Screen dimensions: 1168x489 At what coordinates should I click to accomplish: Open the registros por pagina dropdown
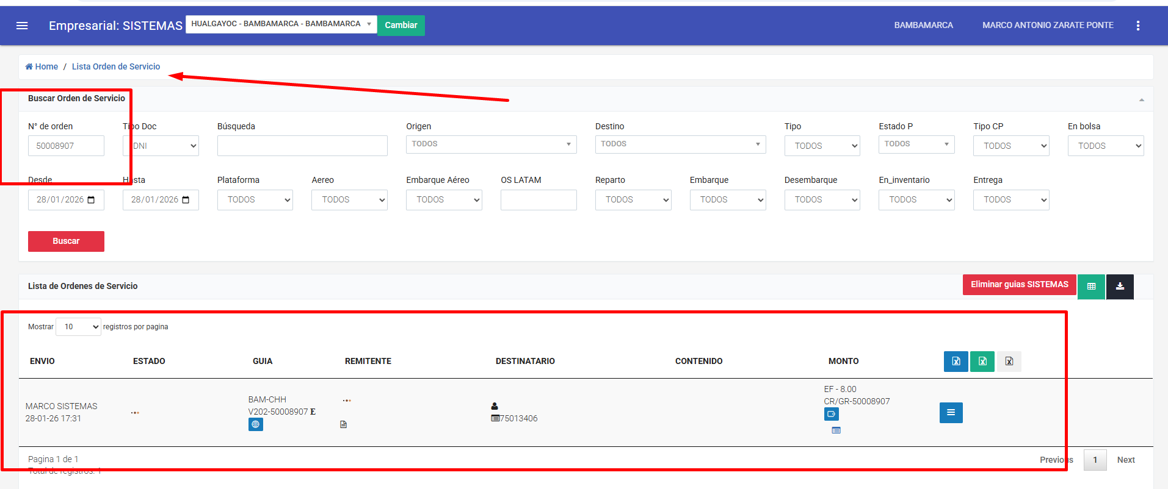78,327
